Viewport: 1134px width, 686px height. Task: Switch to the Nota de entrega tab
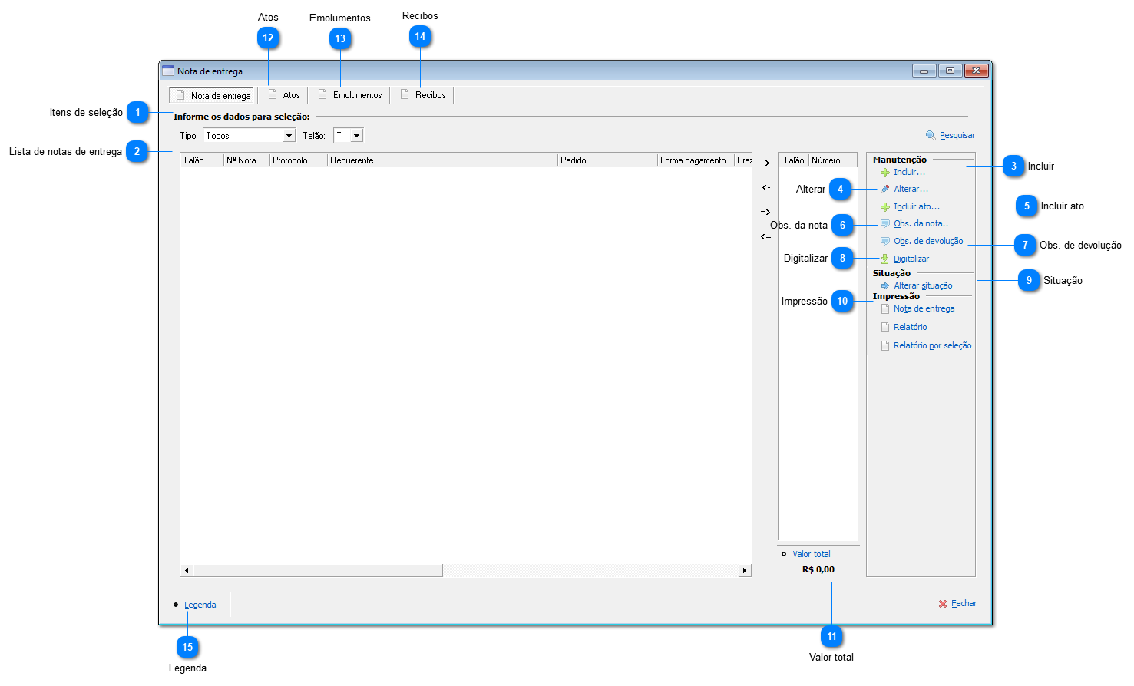(x=212, y=95)
